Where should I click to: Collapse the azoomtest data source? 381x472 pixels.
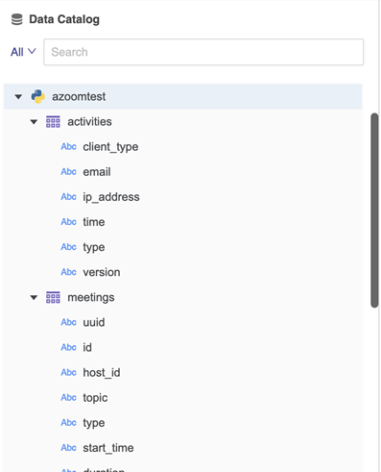[x=18, y=96]
